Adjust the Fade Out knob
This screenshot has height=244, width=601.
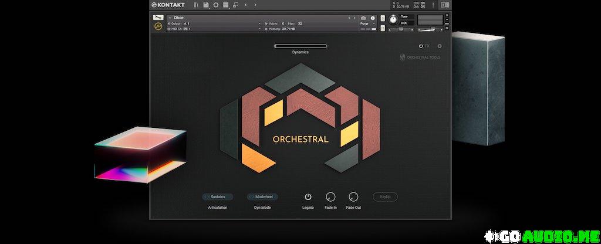click(353, 197)
